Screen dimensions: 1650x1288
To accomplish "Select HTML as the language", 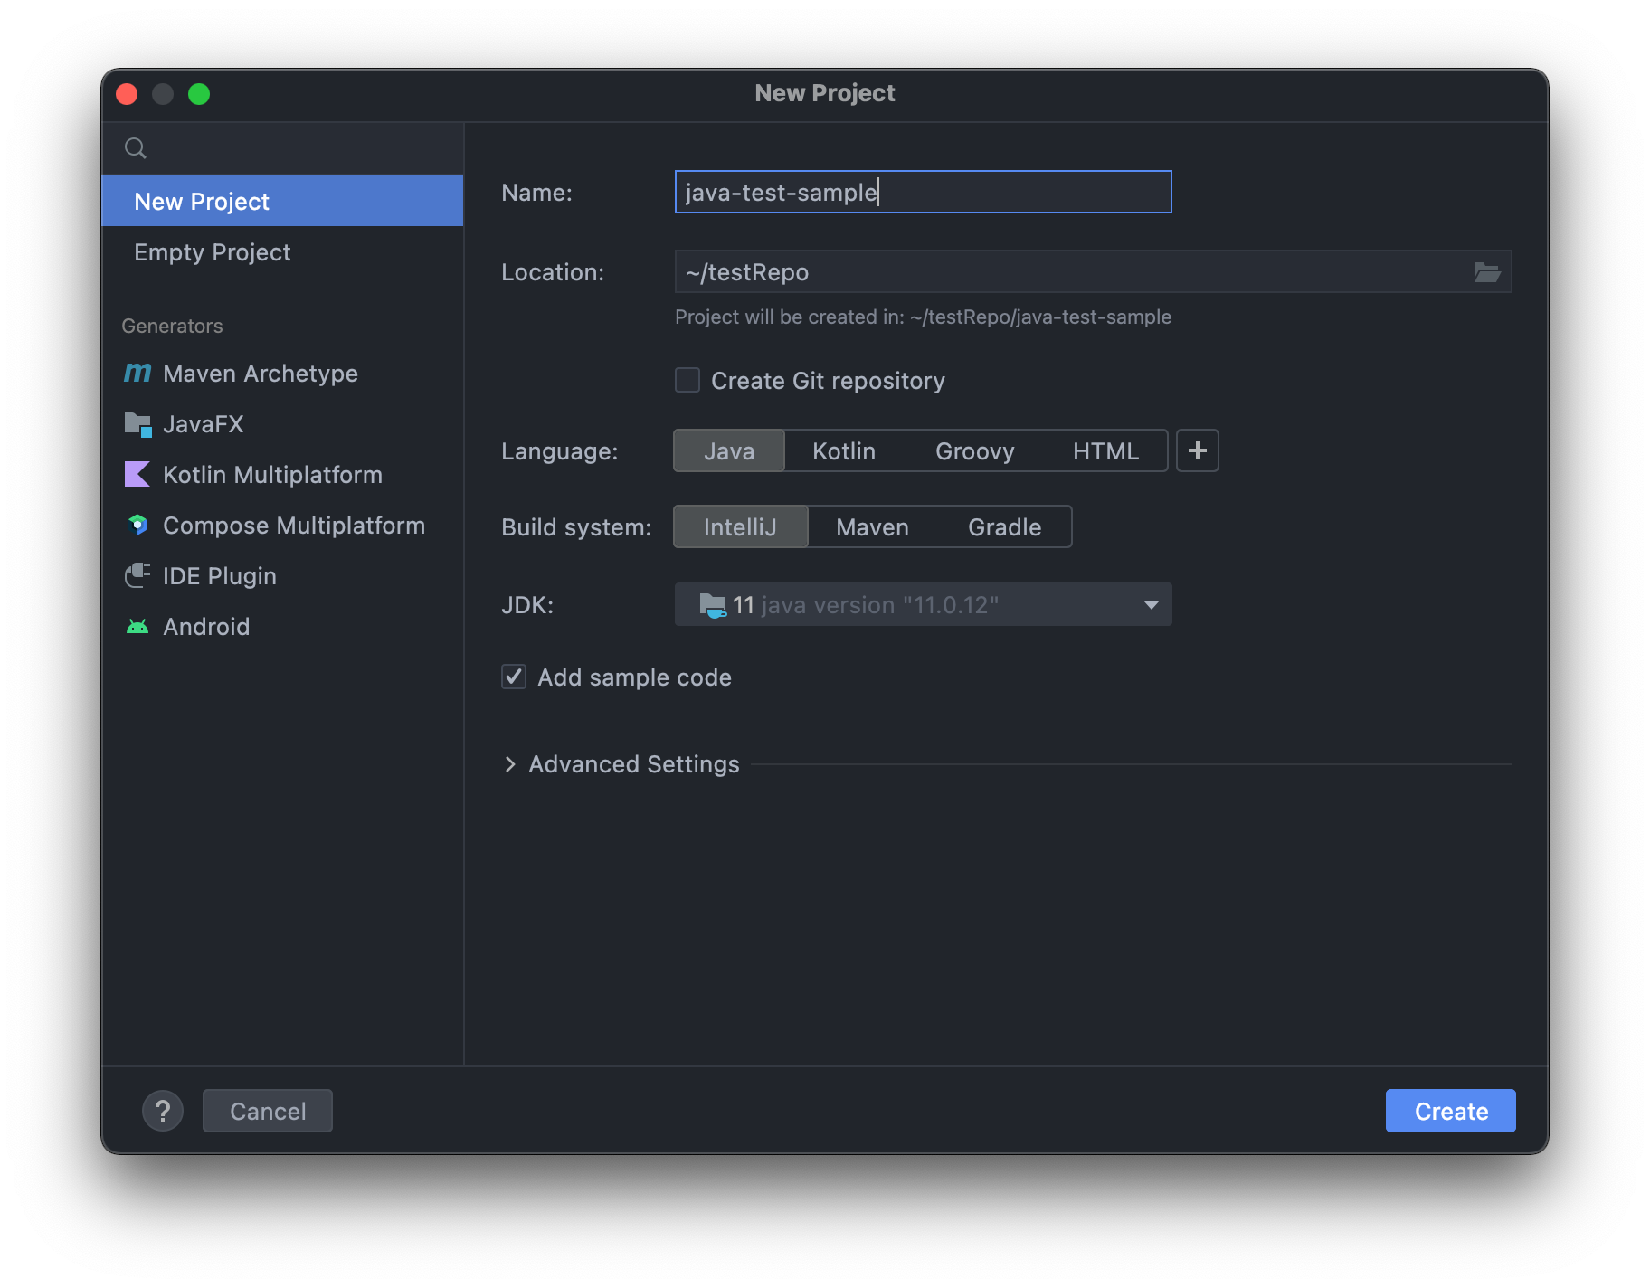I will [1105, 450].
